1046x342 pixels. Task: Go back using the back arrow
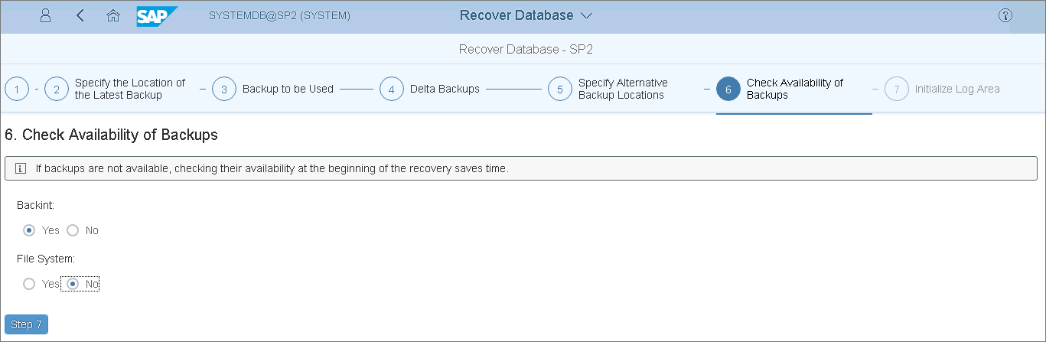(80, 15)
